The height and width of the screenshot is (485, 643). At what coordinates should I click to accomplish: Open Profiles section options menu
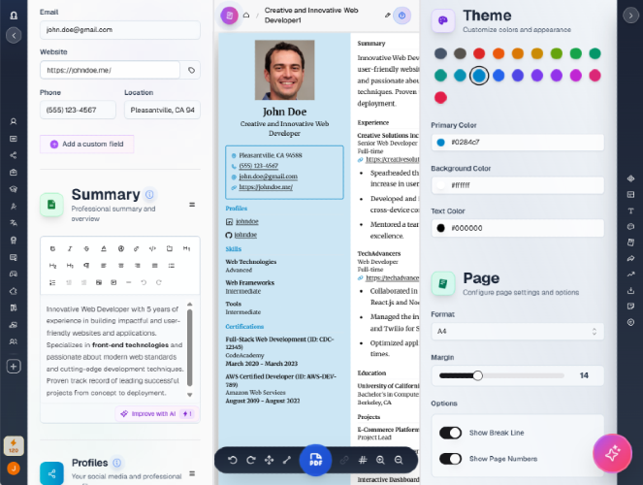pyautogui.click(x=192, y=473)
